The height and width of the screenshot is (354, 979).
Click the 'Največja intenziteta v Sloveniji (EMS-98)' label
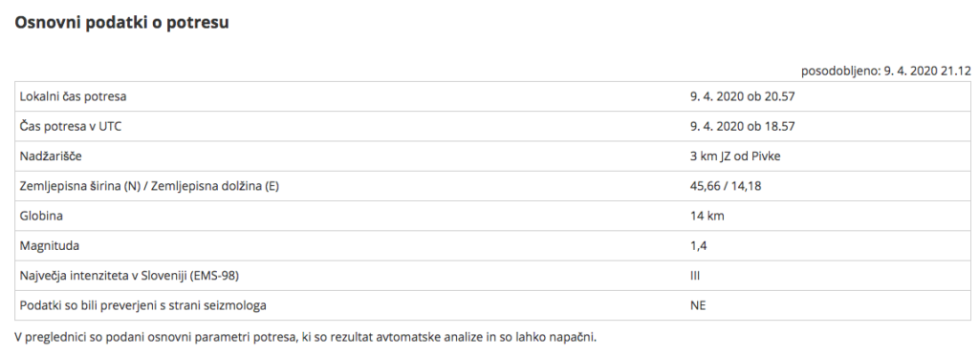pos(129,276)
